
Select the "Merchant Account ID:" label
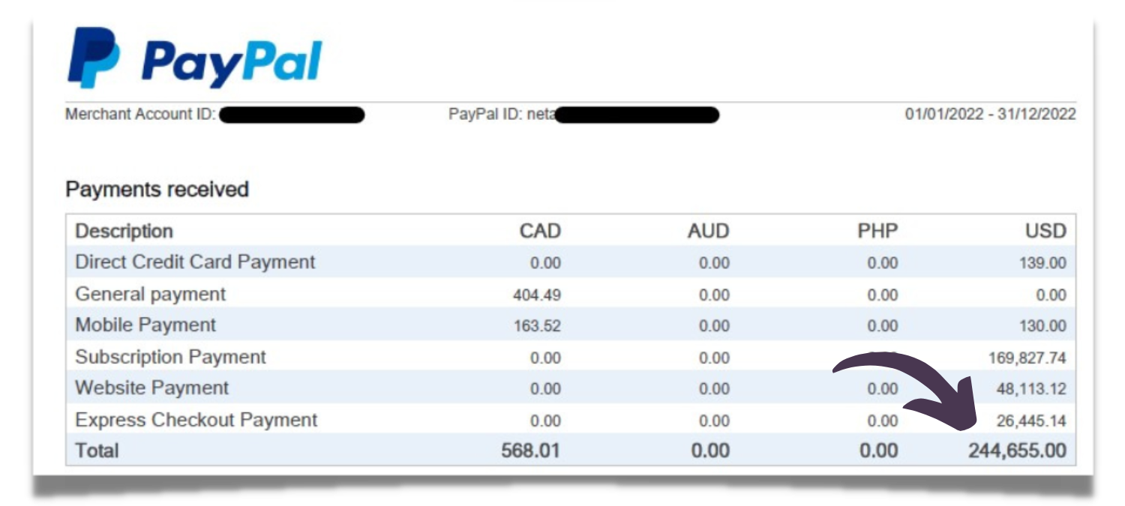141,115
